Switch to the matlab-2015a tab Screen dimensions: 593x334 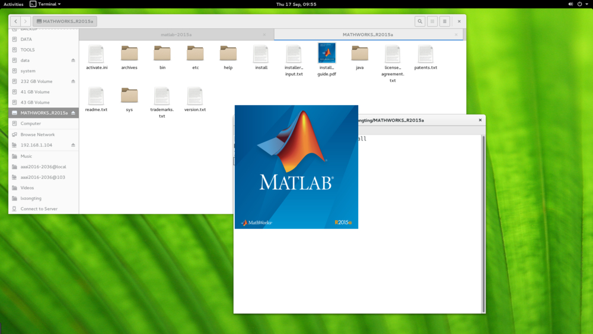[176, 34]
